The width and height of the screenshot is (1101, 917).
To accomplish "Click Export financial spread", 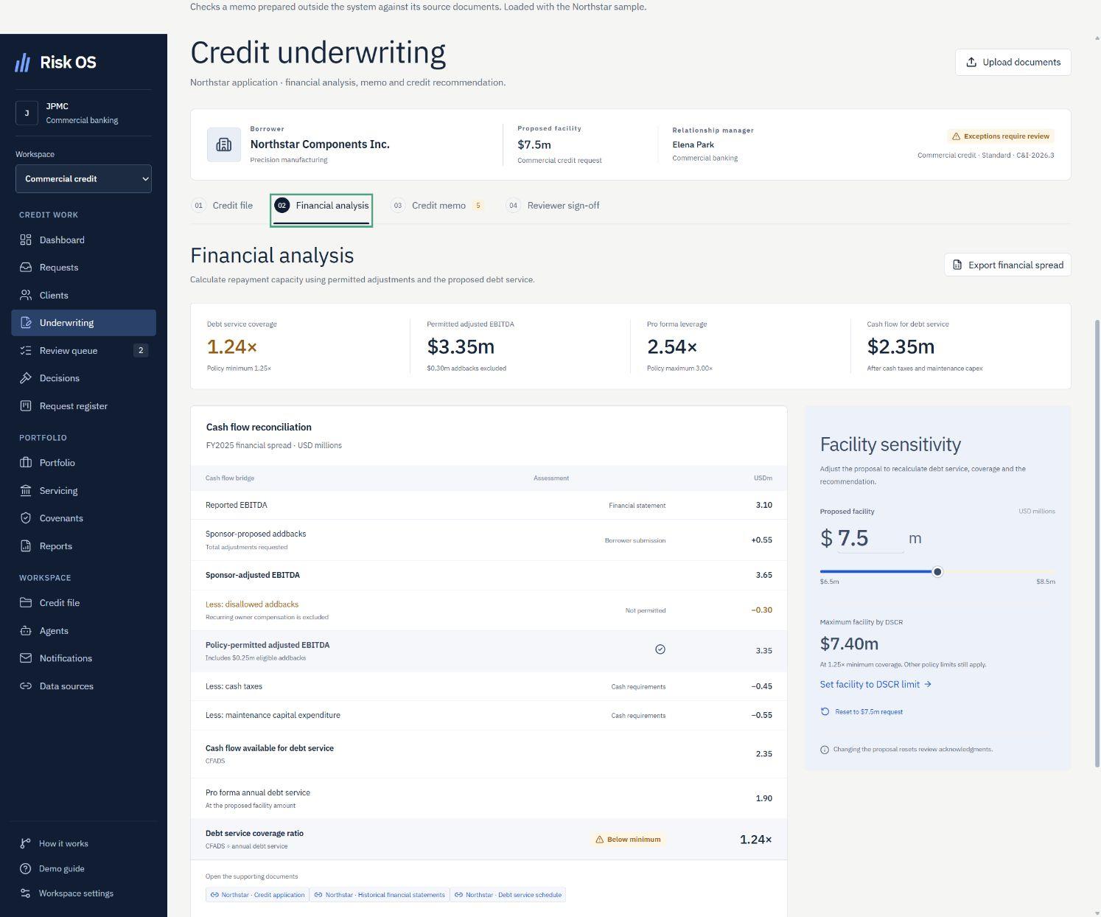I will [x=1007, y=265].
